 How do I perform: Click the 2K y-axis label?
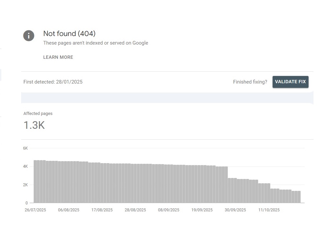tap(25, 185)
